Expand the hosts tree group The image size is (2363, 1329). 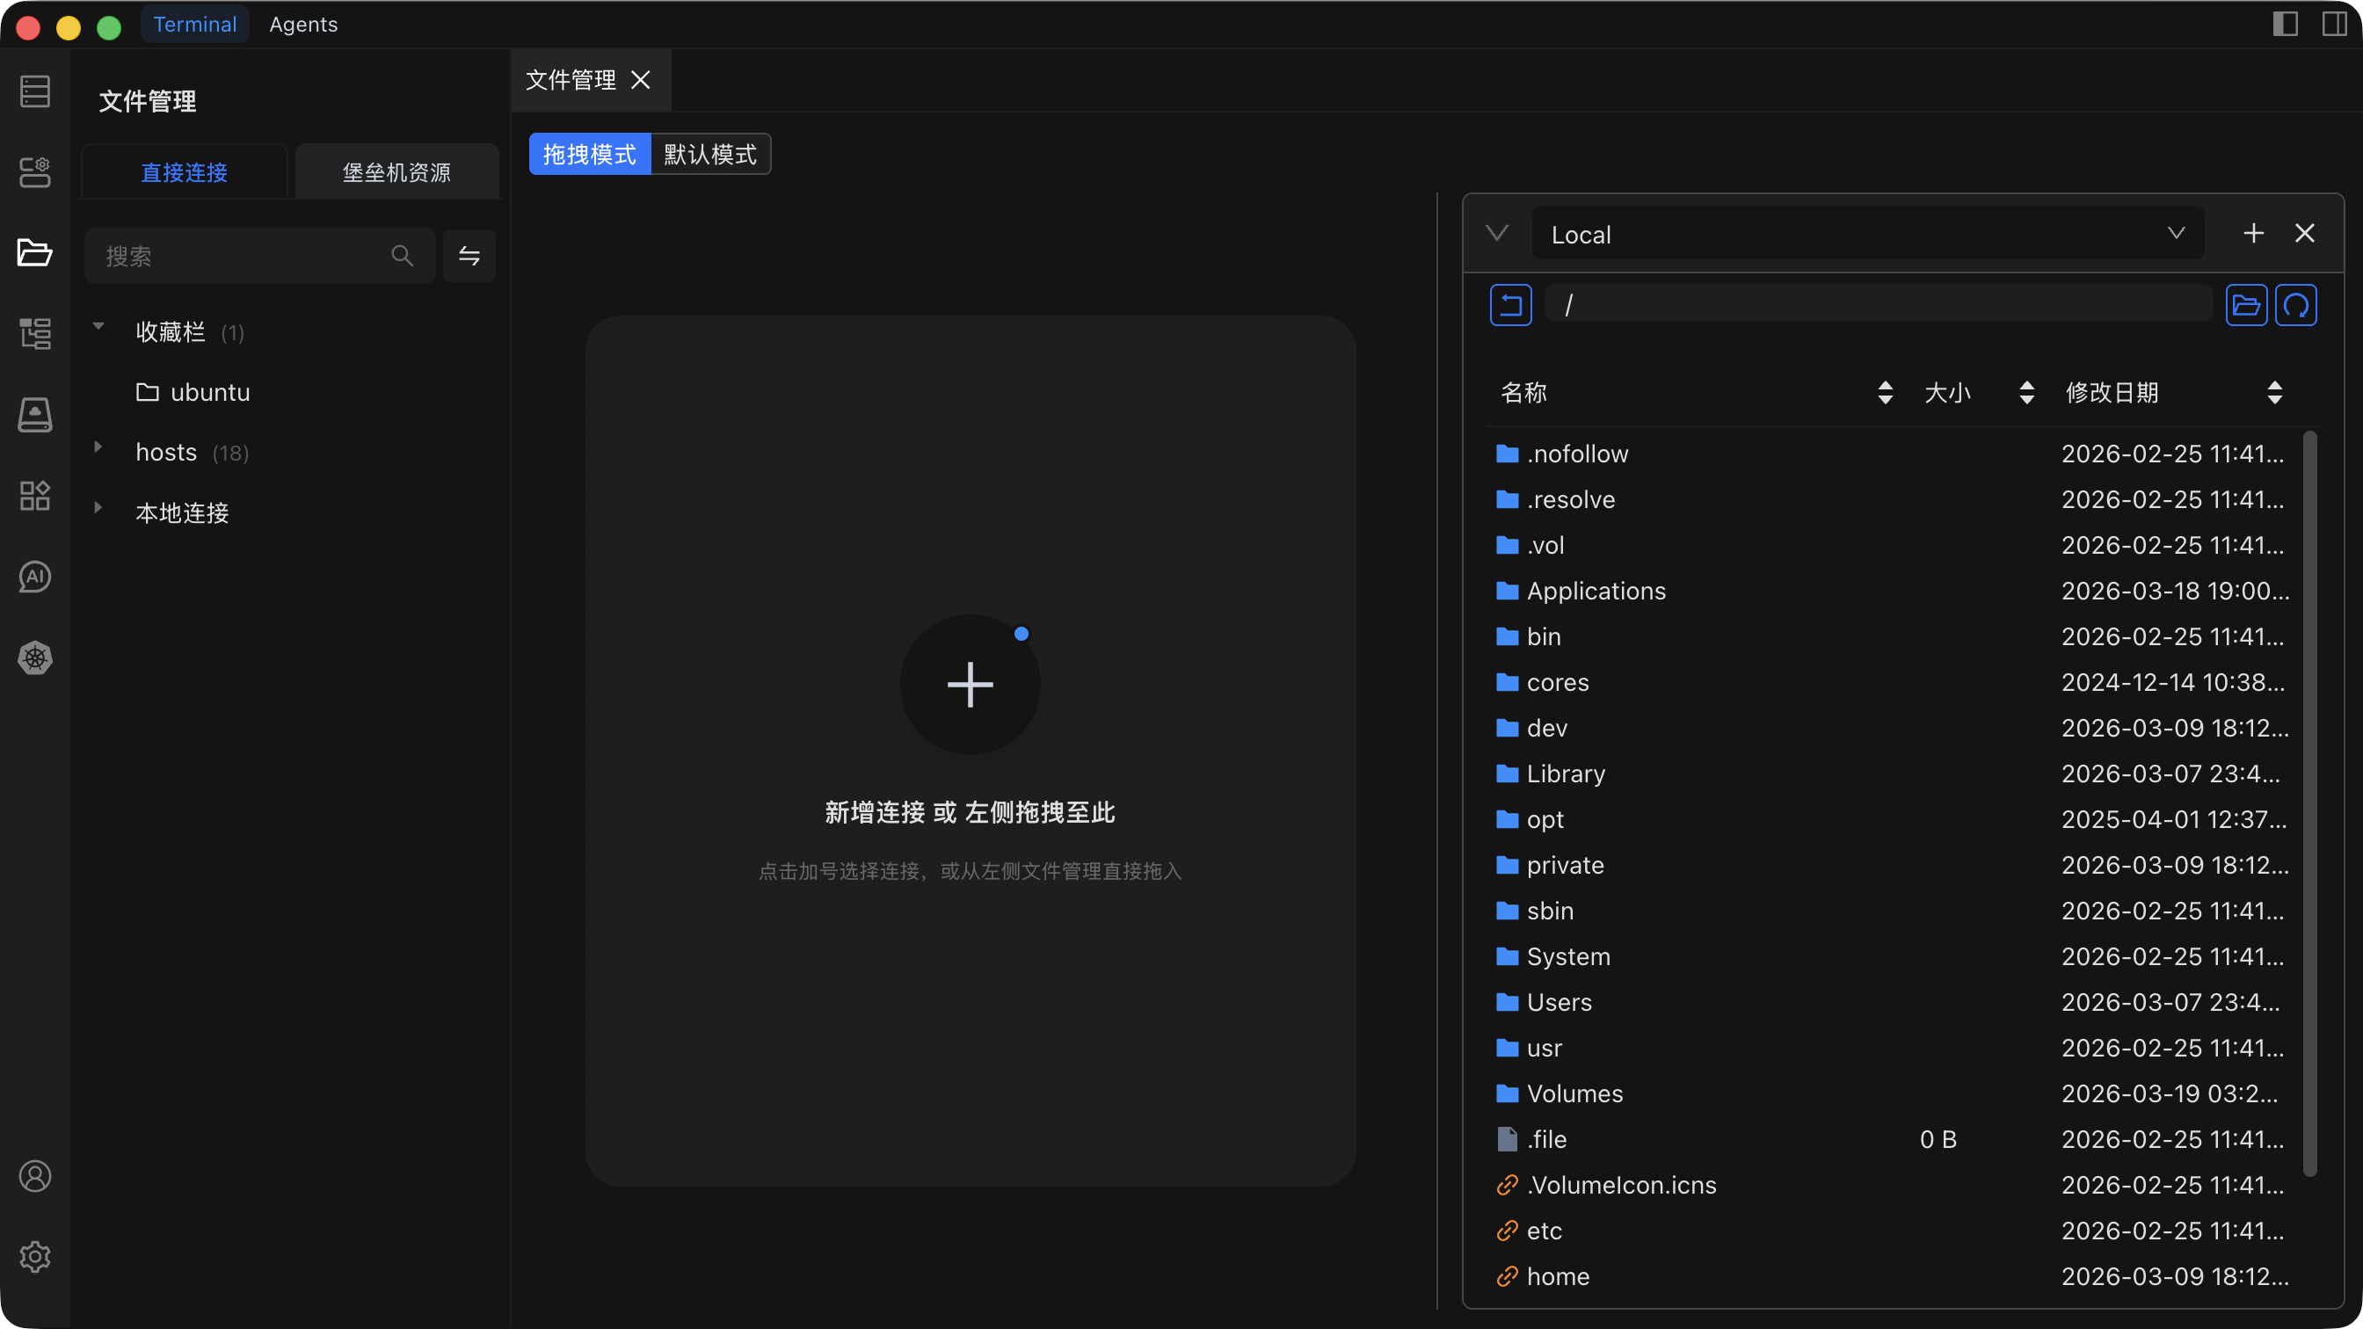point(98,447)
